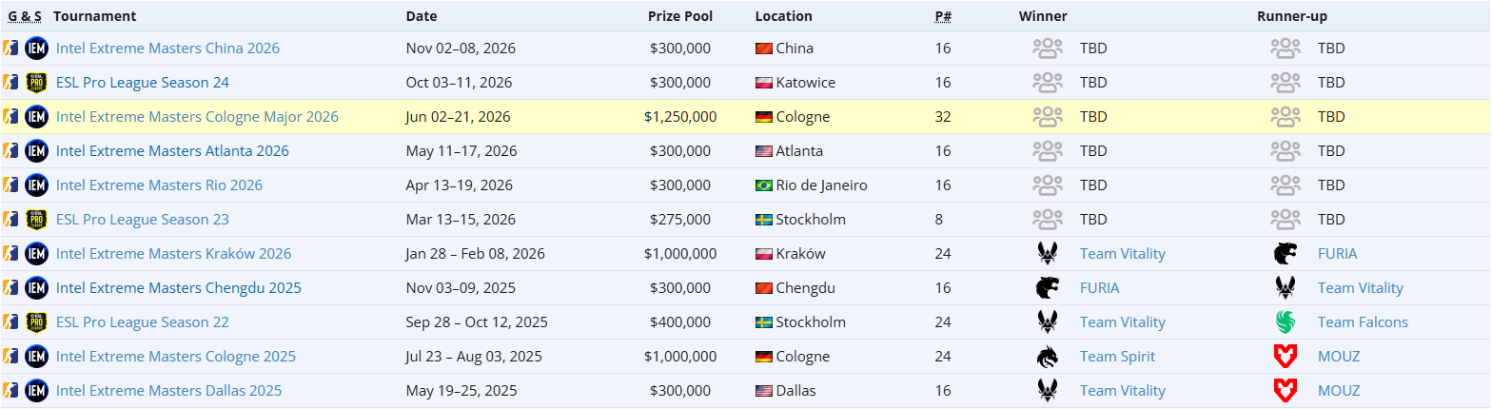1492x409 pixels.
Task: Click the ESL Pro League logo for Season 24
Action: coord(36,83)
